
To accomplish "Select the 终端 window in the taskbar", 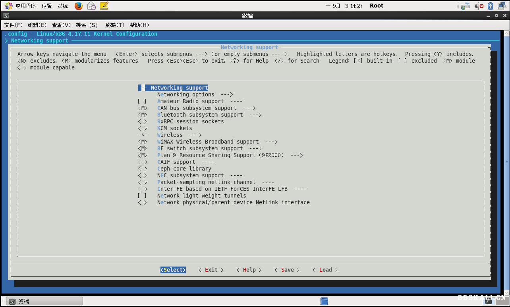I will click(44, 301).
